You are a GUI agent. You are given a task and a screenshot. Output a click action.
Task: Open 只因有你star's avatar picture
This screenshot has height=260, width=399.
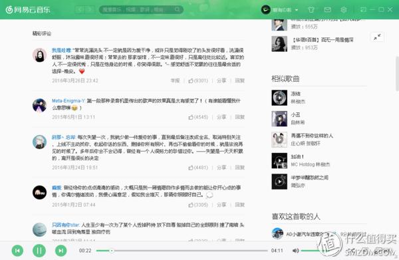click(x=39, y=229)
